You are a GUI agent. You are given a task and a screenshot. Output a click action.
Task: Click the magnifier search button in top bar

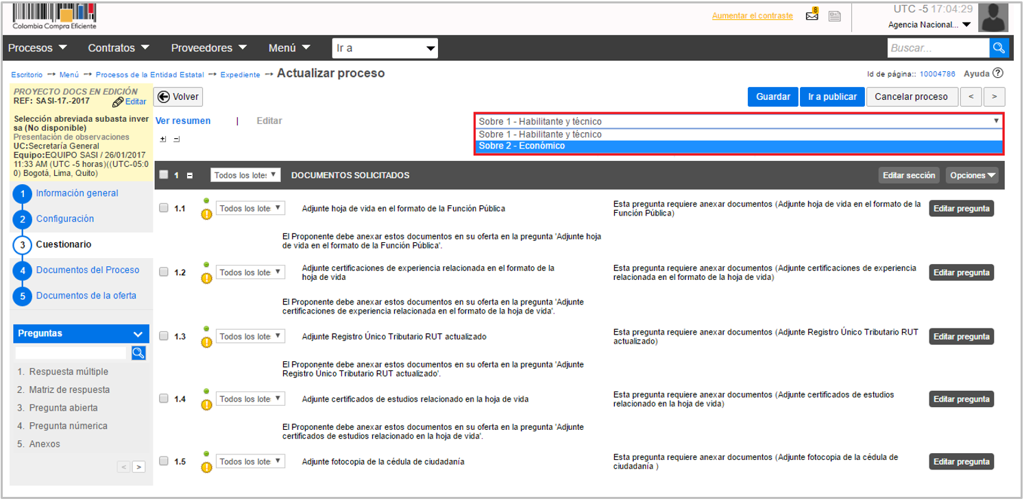click(x=999, y=48)
